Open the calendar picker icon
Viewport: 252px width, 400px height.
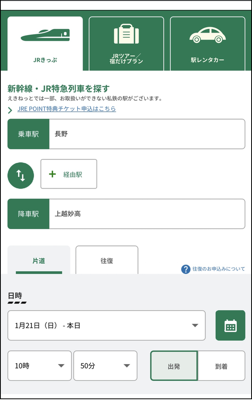tap(230, 326)
